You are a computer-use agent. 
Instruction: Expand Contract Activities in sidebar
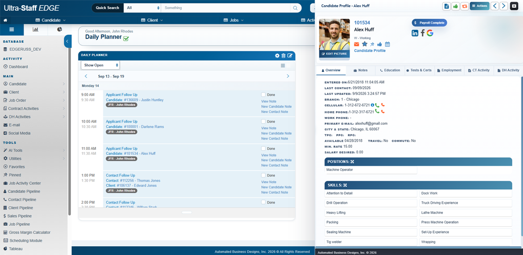tap(34, 109)
